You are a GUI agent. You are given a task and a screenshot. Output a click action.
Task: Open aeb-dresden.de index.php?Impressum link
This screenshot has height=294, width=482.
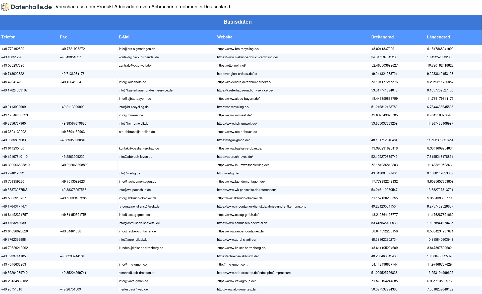tap(254, 273)
